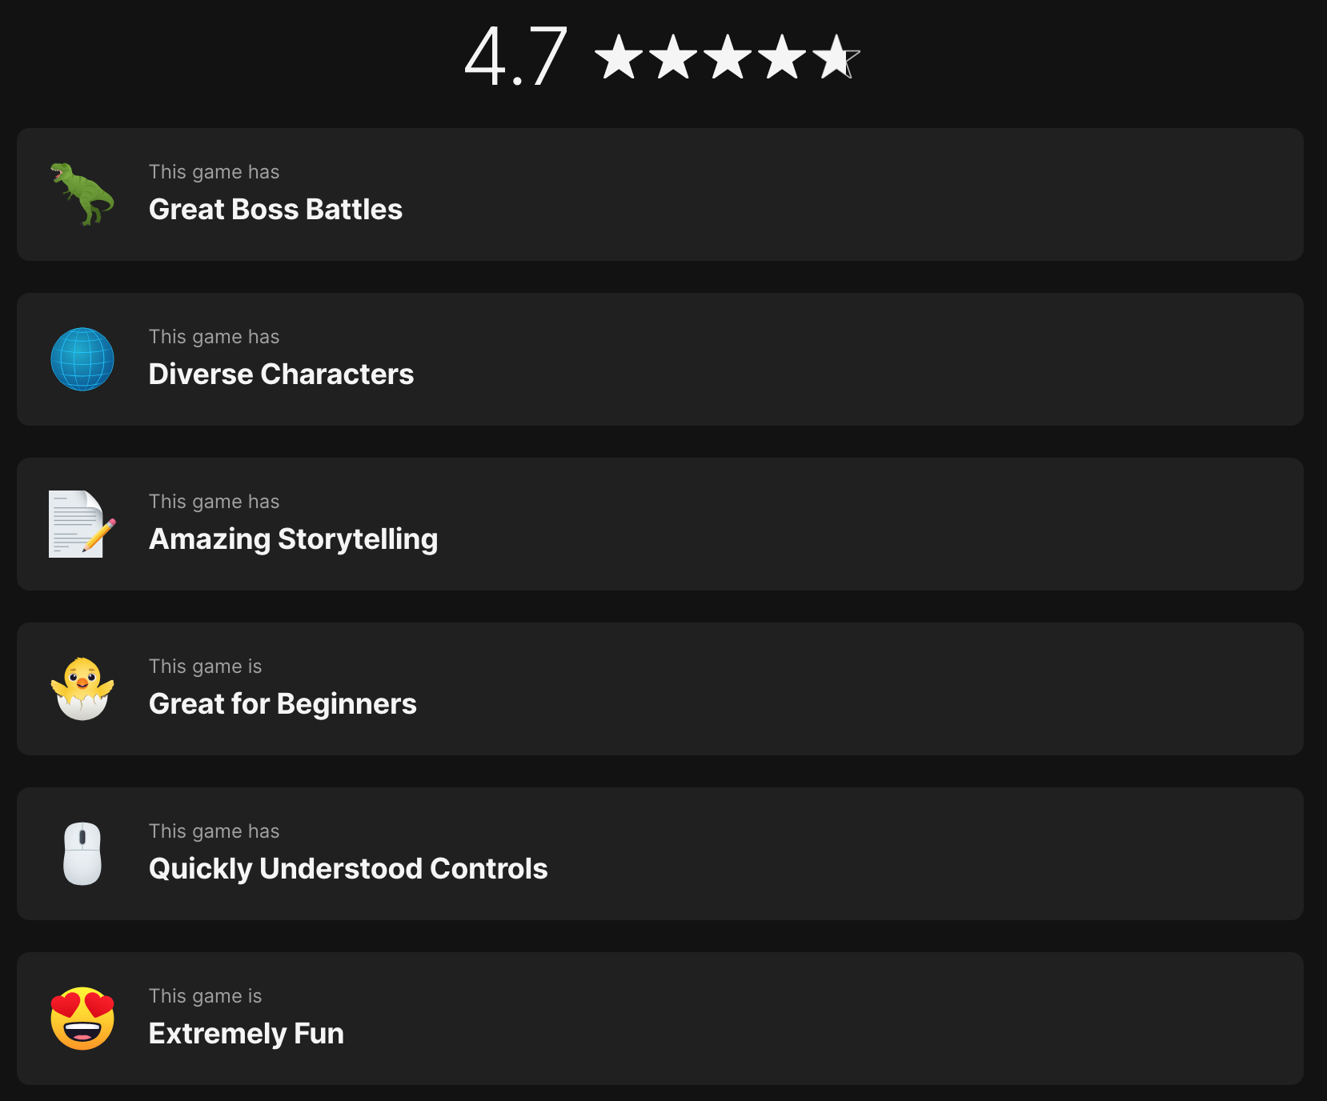
Task: Click the 'This game has' text above Great Boss Battles
Action: point(214,172)
